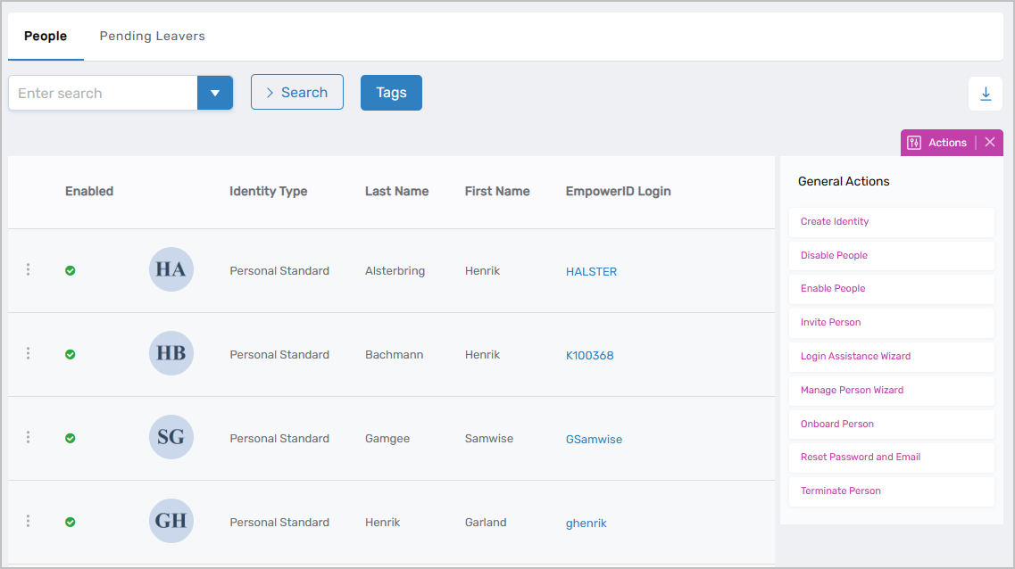This screenshot has height=569, width=1015.
Task: Click the Search button
Action: point(297,92)
